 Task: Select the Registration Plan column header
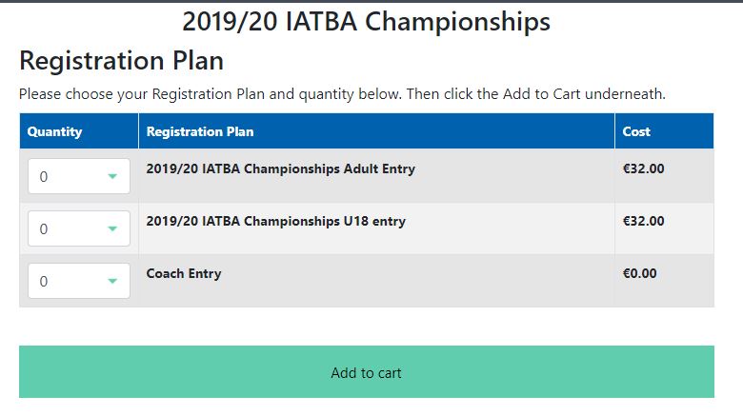200,131
